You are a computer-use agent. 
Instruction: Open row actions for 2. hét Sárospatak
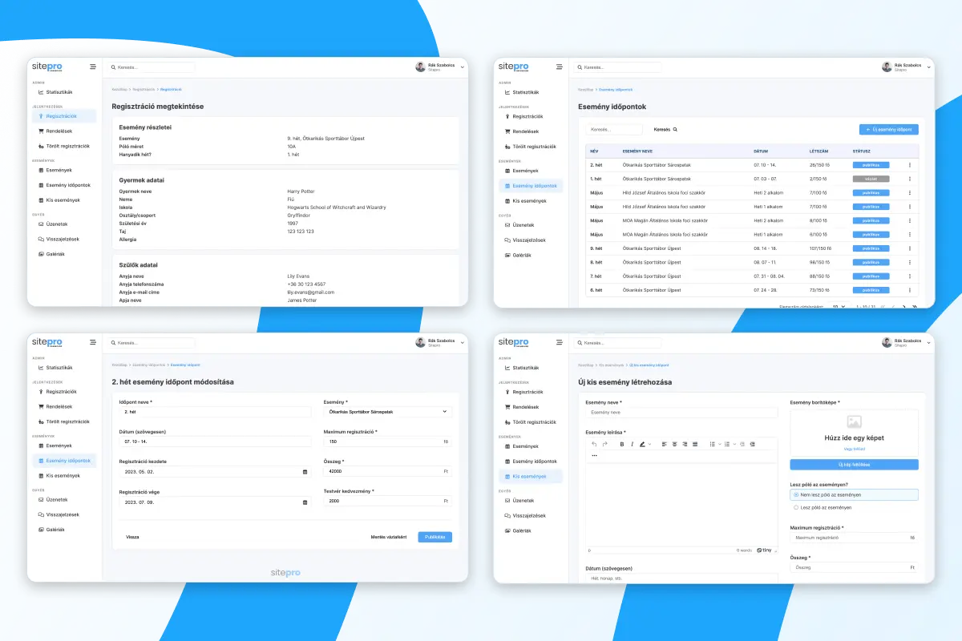click(909, 165)
